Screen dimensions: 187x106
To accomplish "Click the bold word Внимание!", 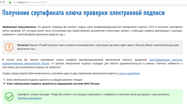I will (23, 45).
